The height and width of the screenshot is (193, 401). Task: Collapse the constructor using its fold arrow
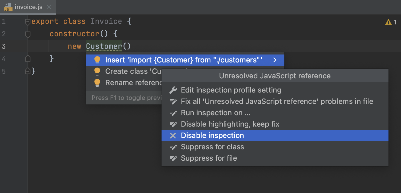point(28,34)
